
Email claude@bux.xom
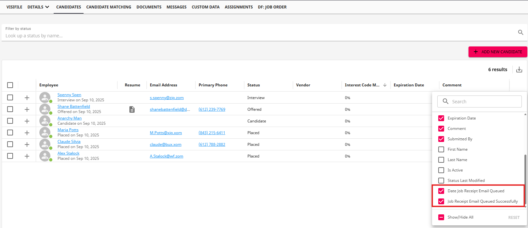165,145
